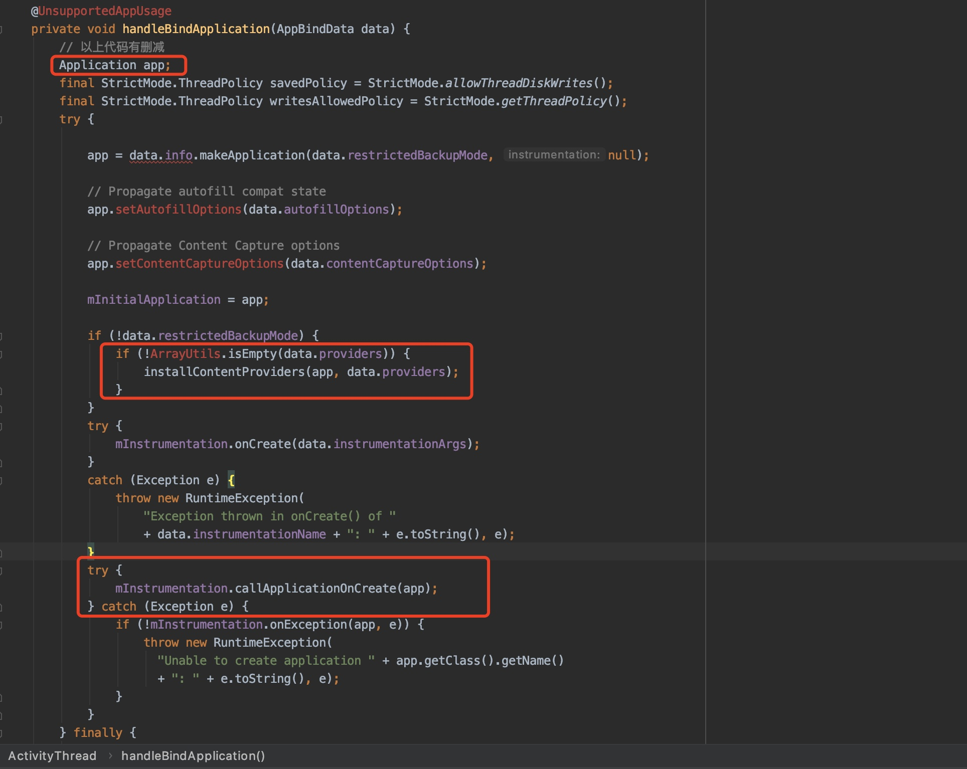Click the handleBindApplication() breadcrumb
The width and height of the screenshot is (967, 769).
click(193, 756)
